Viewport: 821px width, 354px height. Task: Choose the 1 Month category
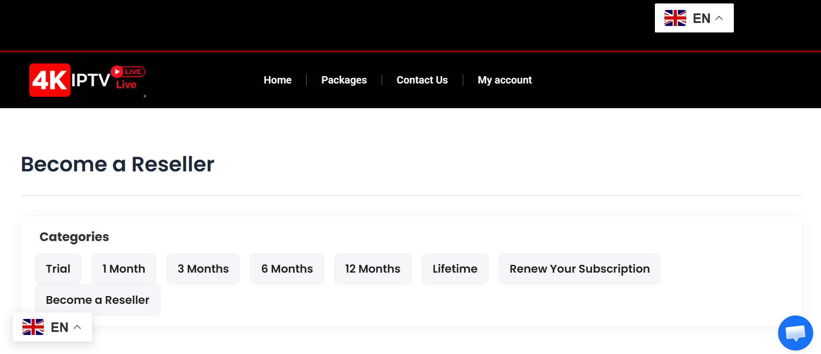coord(124,269)
